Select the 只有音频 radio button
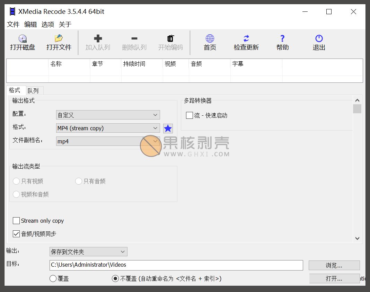This screenshot has height=292, width=370. click(x=78, y=181)
